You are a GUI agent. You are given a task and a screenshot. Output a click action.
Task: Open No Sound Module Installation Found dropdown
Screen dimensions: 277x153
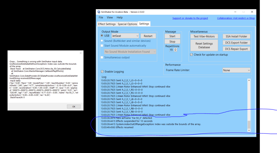tap(130, 52)
